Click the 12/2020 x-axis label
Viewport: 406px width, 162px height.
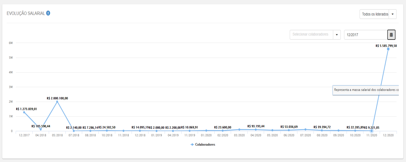click(388, 135)
